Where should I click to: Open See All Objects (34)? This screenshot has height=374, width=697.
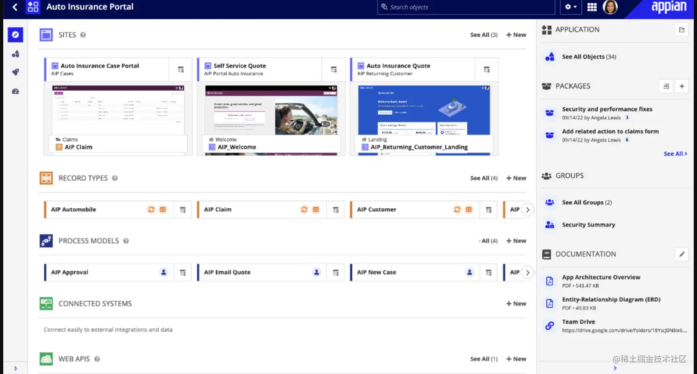[589, 57]
